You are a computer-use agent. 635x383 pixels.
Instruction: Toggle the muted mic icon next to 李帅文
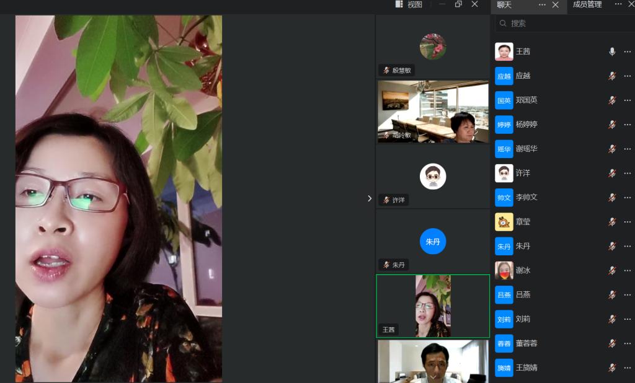[612, 198]
